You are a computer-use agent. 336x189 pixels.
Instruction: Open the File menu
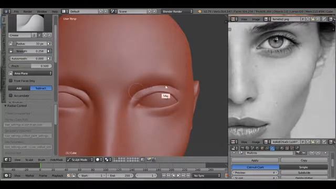[x=16, y=12]
